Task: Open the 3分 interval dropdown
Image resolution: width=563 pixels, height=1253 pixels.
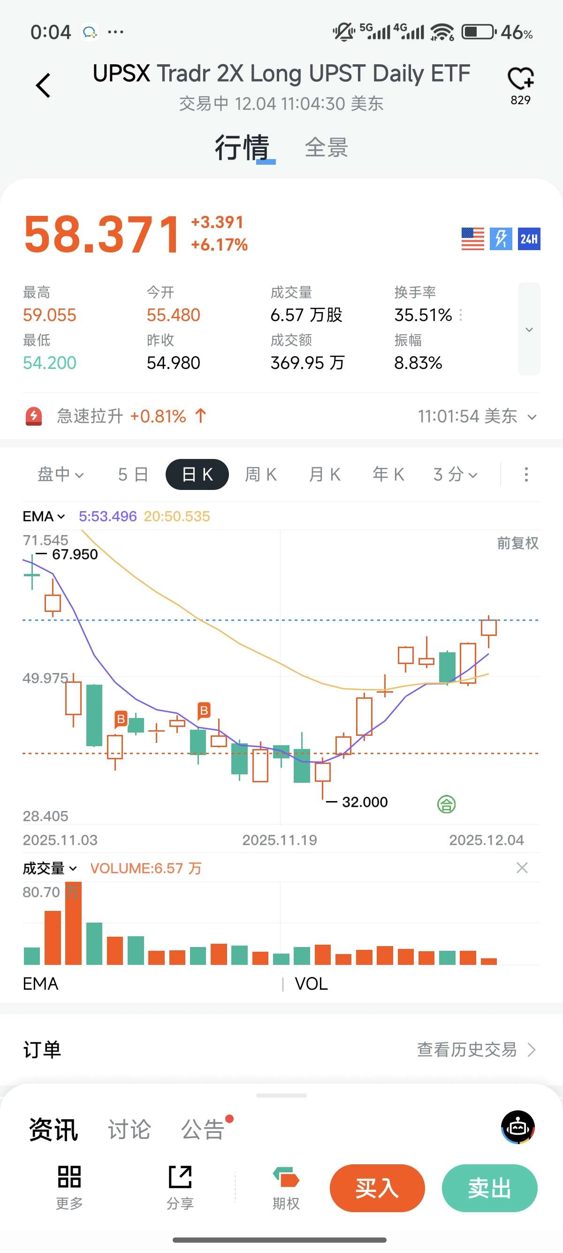Action: tap(455, 474)
